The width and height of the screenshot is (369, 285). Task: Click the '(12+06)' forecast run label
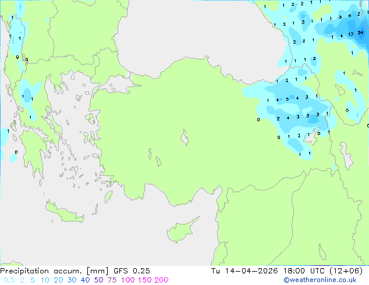[x=346, y=271]
